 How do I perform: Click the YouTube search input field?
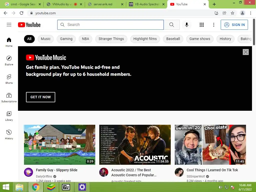110,25
